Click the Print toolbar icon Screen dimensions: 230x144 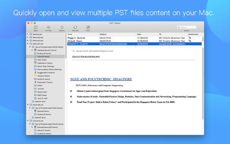pyautogui.click(x=88, y=27)
